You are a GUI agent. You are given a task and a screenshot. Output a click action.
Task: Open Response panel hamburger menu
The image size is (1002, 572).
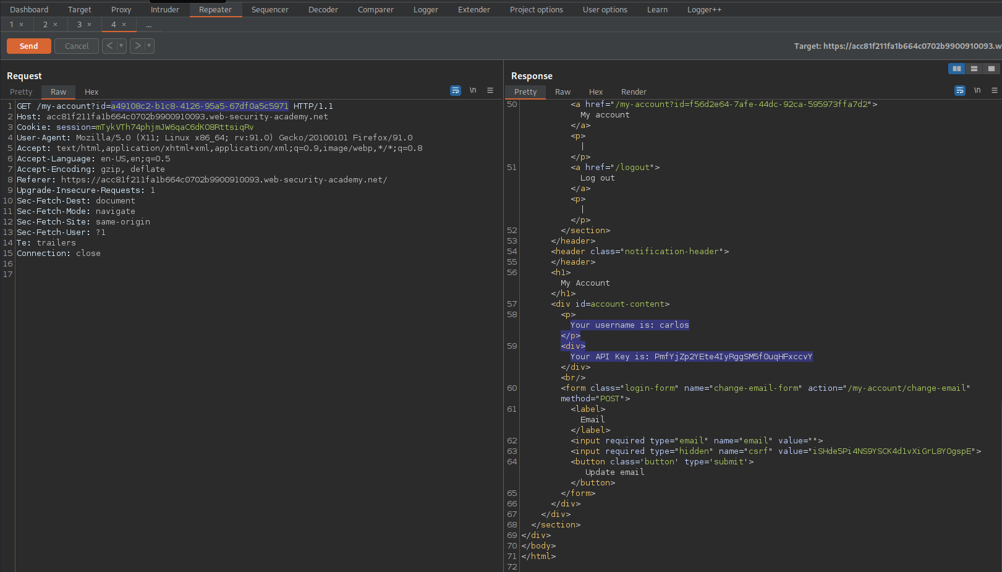point(995,91)
